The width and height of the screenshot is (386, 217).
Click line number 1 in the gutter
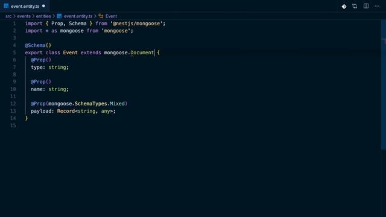(x=14, y=24)
